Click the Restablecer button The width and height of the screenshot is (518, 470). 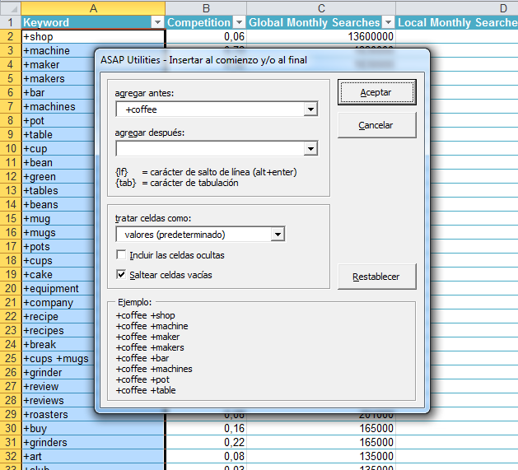pos(376,277)
